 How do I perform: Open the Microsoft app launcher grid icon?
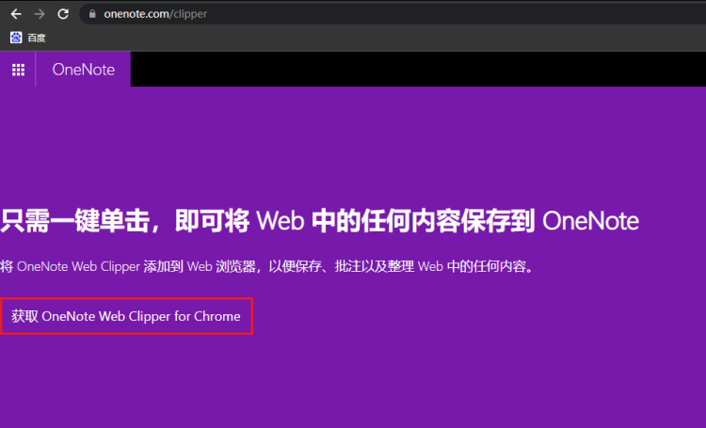point(18,70)
